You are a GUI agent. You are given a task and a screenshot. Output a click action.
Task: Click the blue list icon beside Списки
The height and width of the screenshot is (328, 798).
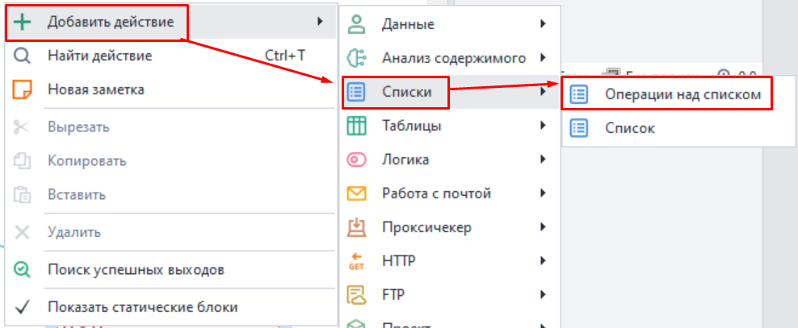[356, 92]
